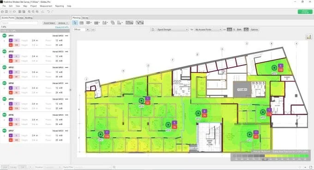Open the Reporting menu

coord(60,6)
